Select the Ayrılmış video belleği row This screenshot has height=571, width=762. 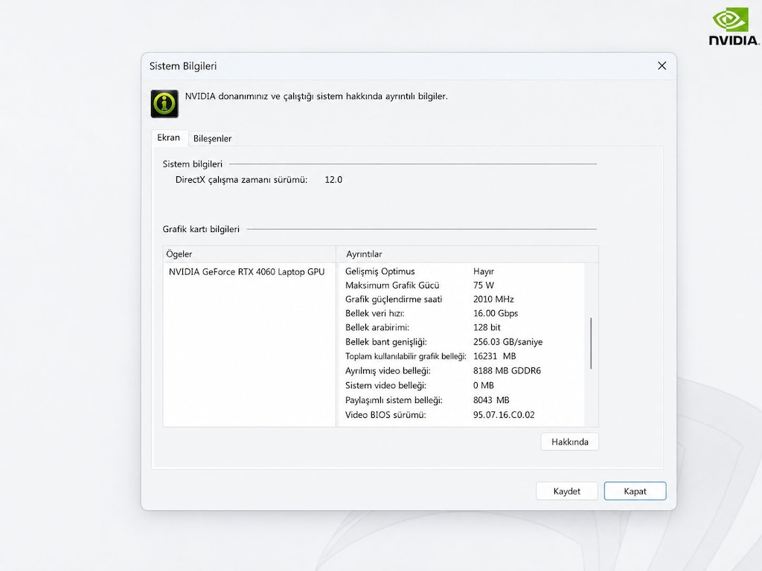click(x=461, y=371)
